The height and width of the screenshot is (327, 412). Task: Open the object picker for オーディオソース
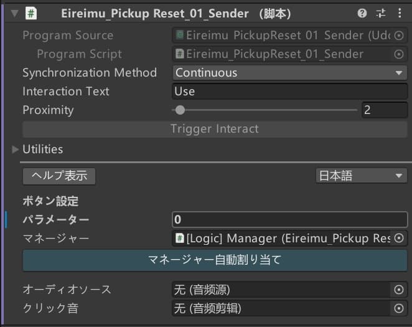[x=399, y=290]
